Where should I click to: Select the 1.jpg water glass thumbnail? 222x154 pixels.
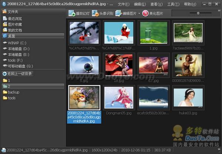click(154, 33)
